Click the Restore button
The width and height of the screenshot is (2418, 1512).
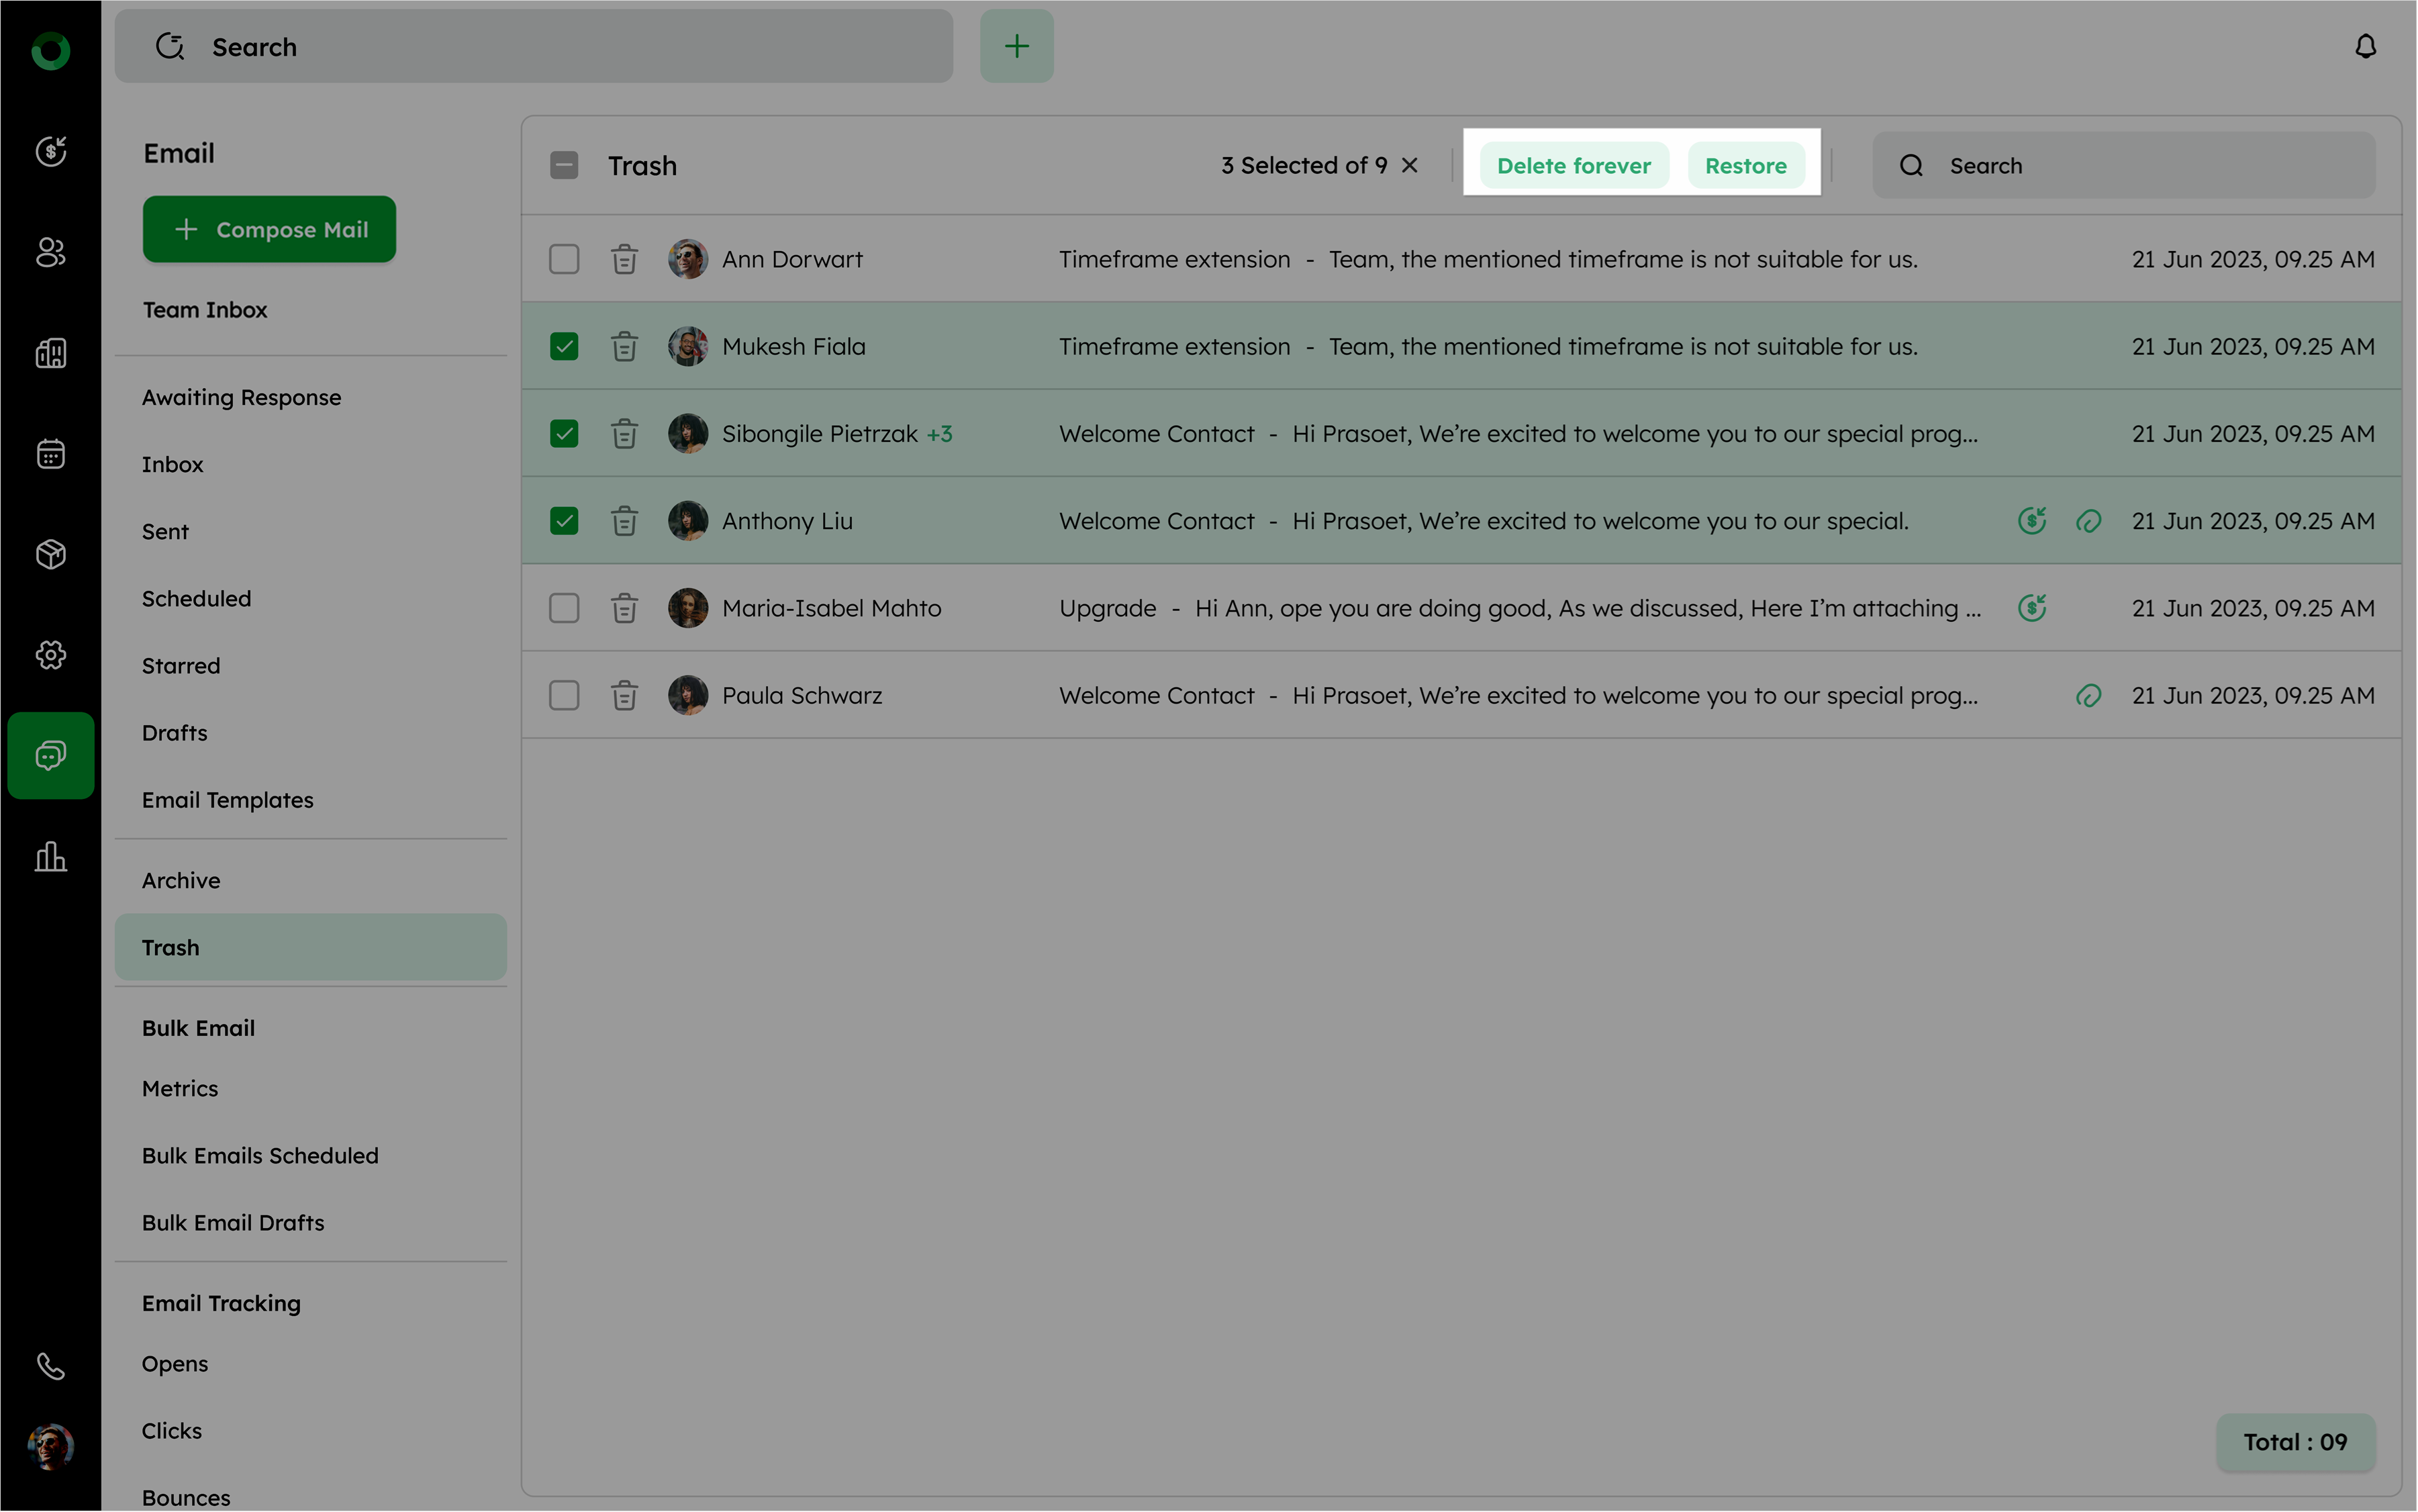[1745, 166]
